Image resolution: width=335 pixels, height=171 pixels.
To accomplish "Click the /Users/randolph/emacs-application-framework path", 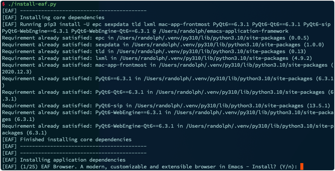I will point(224,31).
